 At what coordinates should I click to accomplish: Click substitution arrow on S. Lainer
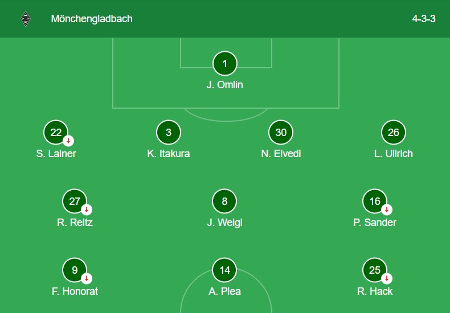[68, 141]
